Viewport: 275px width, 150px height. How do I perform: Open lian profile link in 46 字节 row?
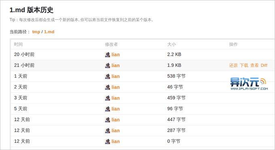[x=116, y=87]
